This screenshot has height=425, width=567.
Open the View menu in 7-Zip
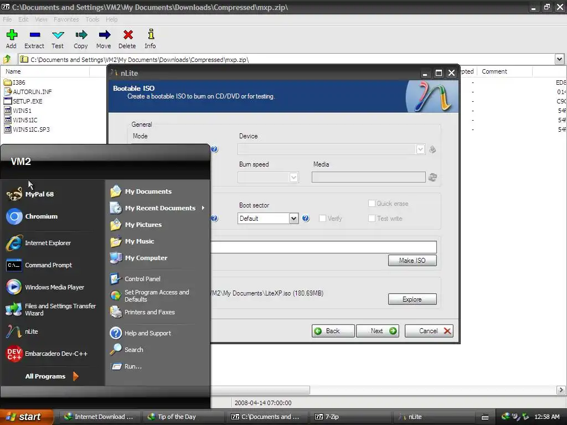[x=41, y=19]
